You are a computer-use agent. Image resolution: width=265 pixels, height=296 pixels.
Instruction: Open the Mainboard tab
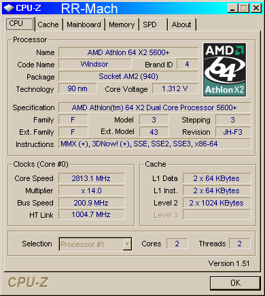pyautogui.click(x=84, y=24)
